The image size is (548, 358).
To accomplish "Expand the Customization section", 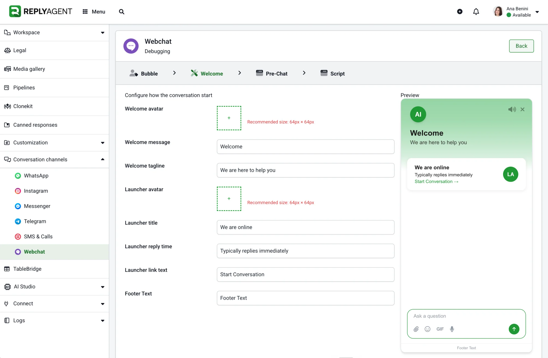I will click(x=55, y=143).
